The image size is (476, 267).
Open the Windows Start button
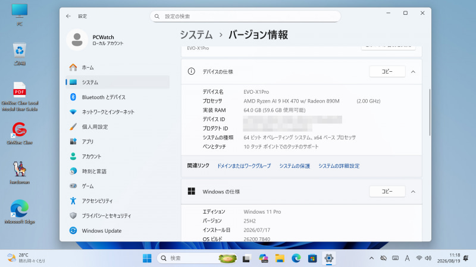pyautogui.click(x=147, y=258)
